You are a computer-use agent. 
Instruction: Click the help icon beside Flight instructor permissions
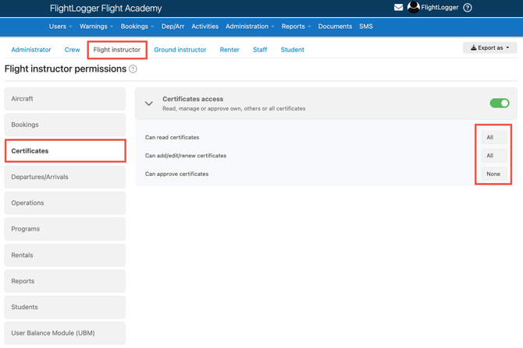(x=133, y=69)
